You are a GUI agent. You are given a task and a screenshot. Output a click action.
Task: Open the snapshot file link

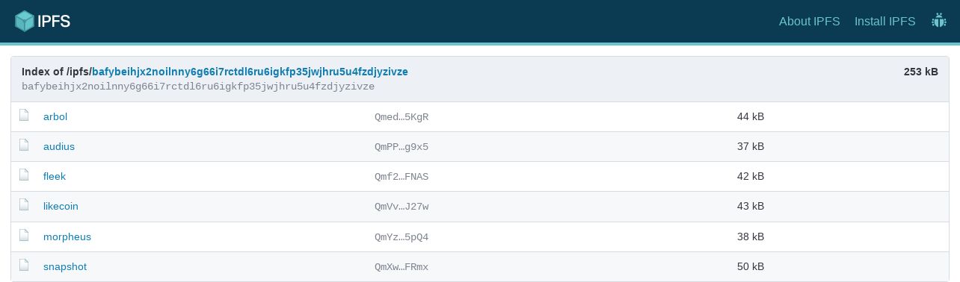click(x=65, y=266)
